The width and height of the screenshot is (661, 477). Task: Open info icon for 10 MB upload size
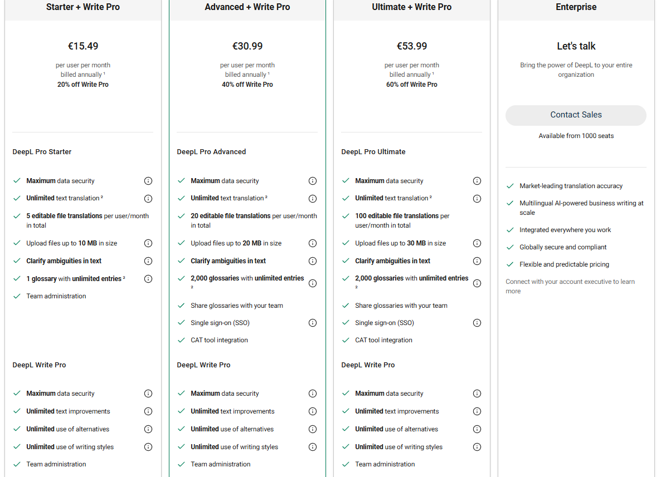tap(148, 243)
